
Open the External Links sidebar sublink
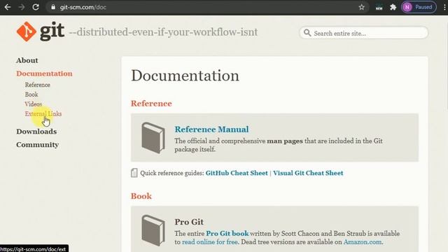coord(43,113)
